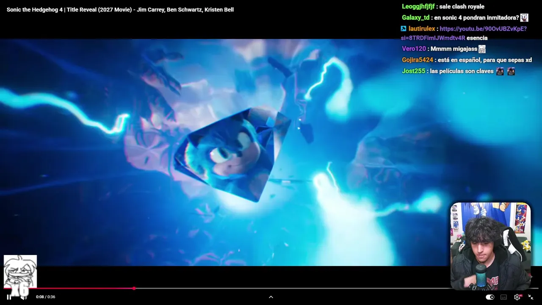542x305 pixels.
Task: Exit full screen mode
Action: [531, 297]
